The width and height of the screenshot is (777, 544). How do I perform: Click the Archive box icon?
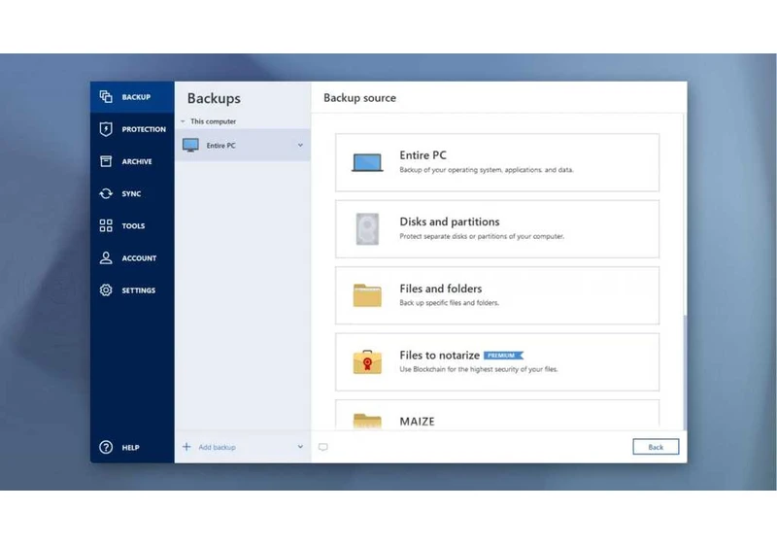[106, 161]
